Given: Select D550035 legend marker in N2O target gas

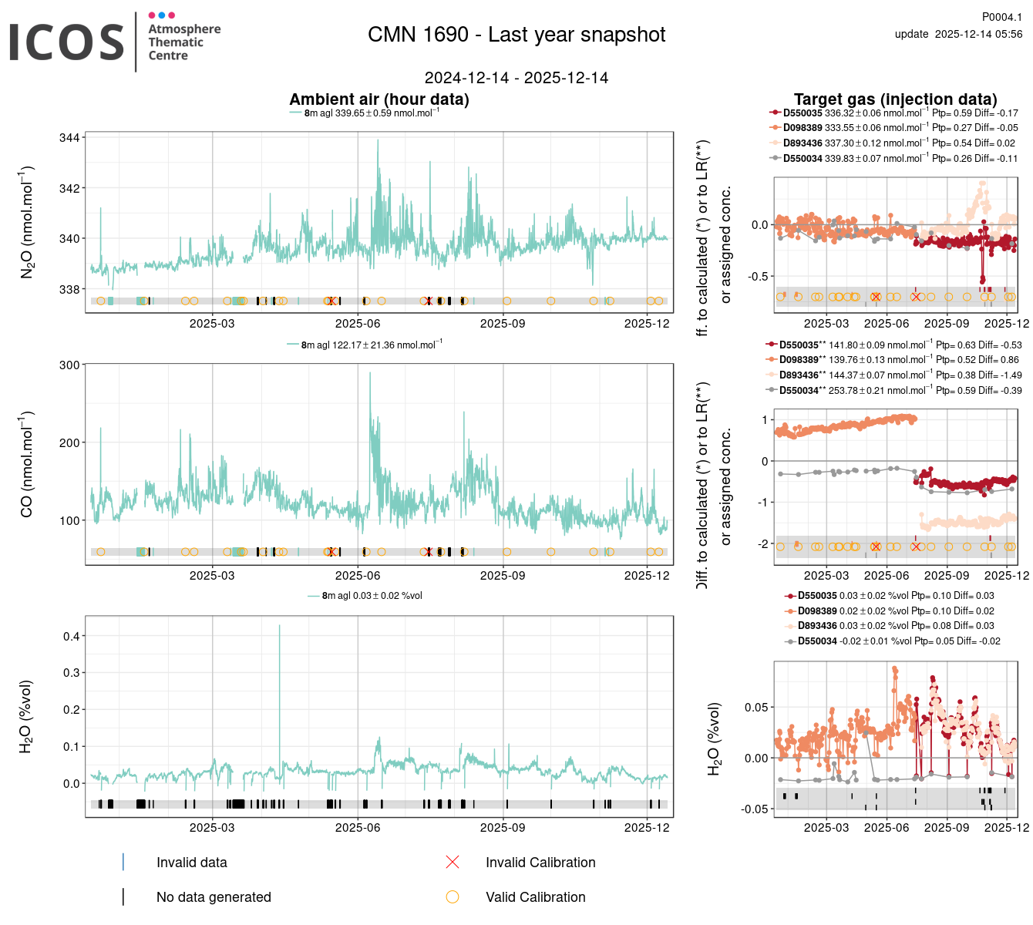Looking at the screenshot, I should (776, 113).
